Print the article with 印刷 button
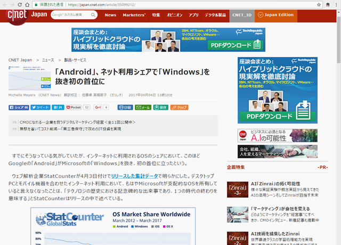 click(125, 107)
